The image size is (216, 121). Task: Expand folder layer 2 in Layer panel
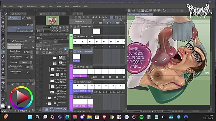46,104
